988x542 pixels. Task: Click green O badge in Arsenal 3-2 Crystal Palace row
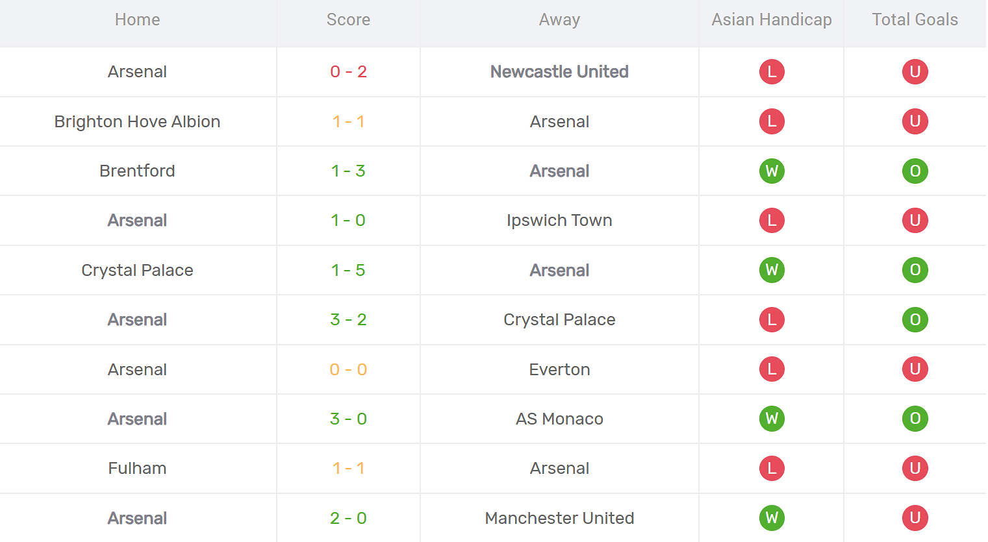[x=915, y=319]
